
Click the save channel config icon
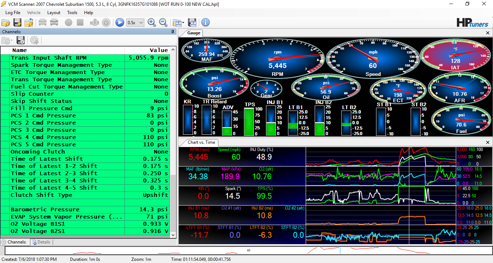click(21, 40)
